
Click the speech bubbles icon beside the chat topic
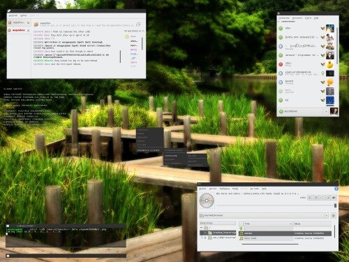coord(138,24)
